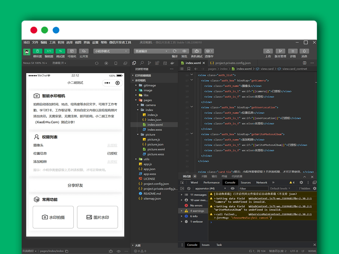Open the appservice (#4) context dropdown
Screen dimensions: 339x254
coord(210,188)
